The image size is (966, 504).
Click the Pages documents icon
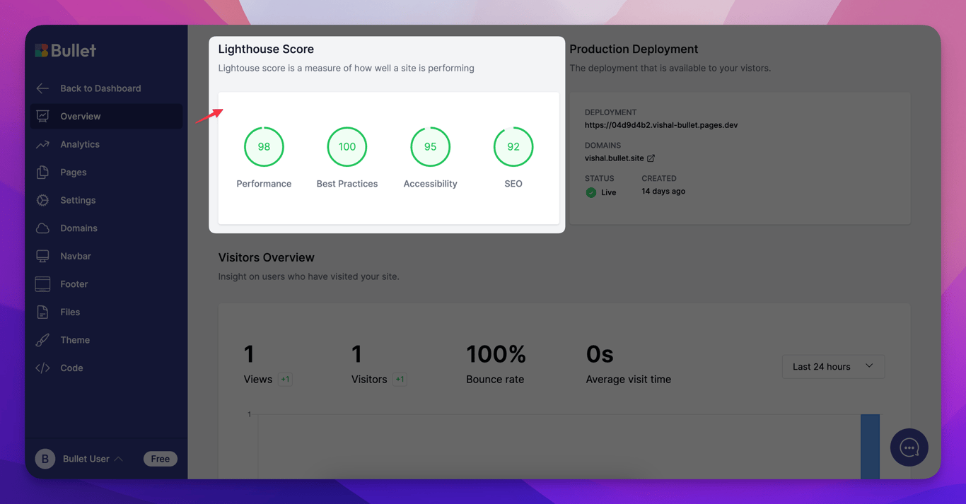pos(42,172)
